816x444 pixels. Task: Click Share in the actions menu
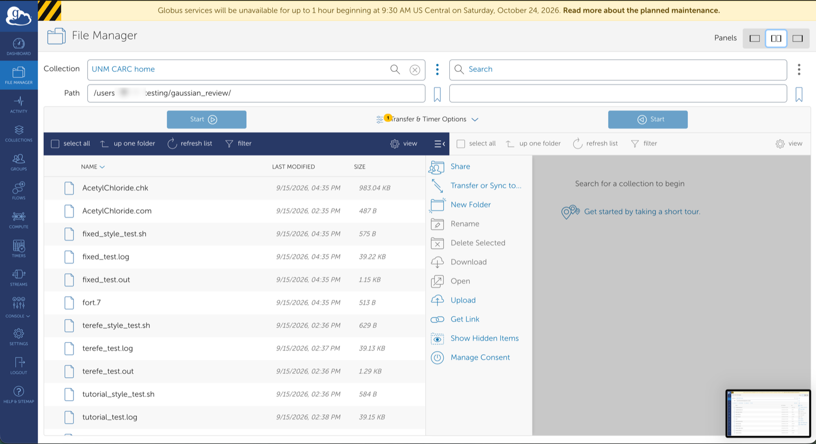click(450, 167)
